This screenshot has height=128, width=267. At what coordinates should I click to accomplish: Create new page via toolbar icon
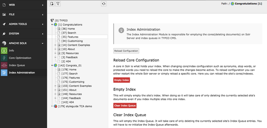tap(52, 3)
